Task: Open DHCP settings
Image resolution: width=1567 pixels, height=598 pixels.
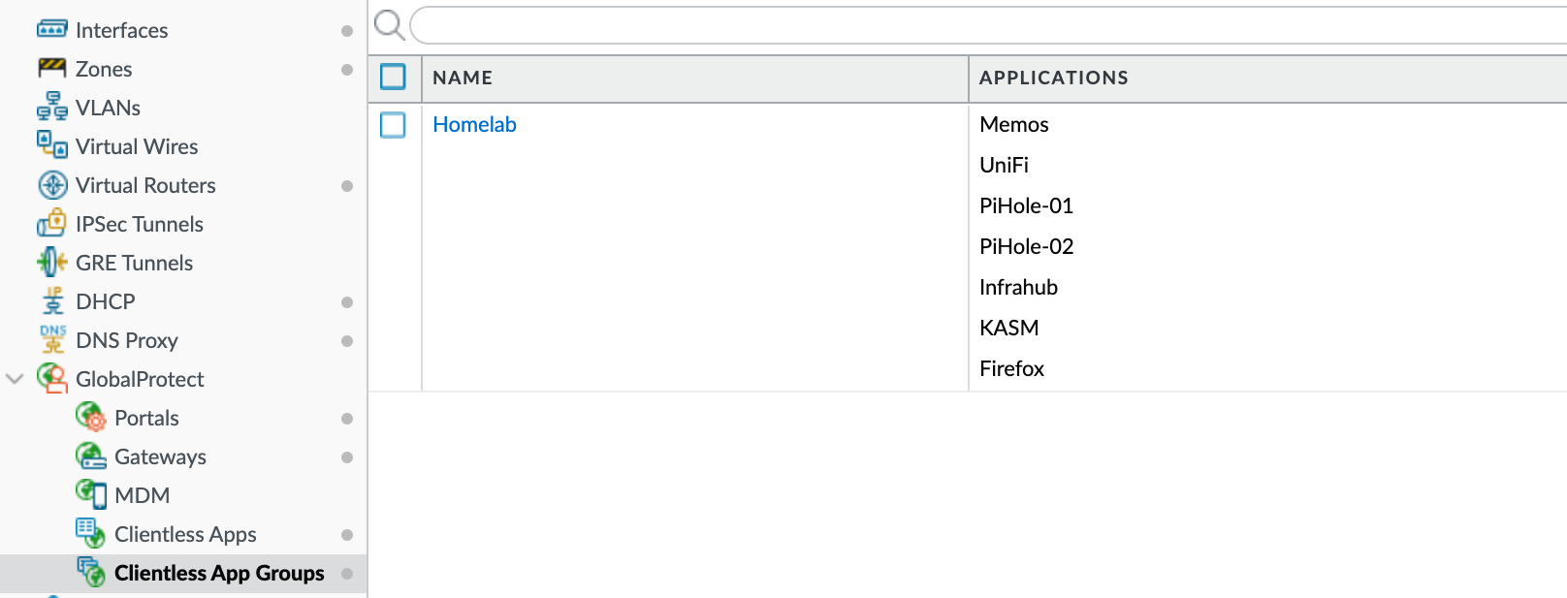Action: (x=105, y=302)
